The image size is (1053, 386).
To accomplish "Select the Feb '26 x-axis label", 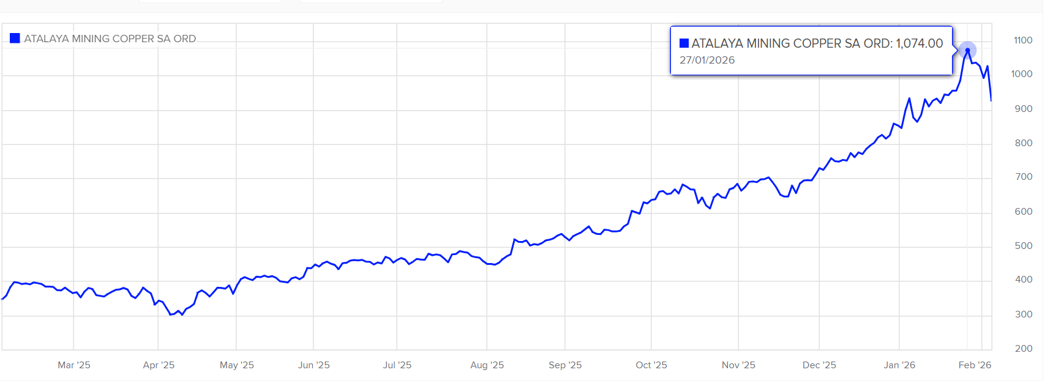I will click(x=975, y=365).
